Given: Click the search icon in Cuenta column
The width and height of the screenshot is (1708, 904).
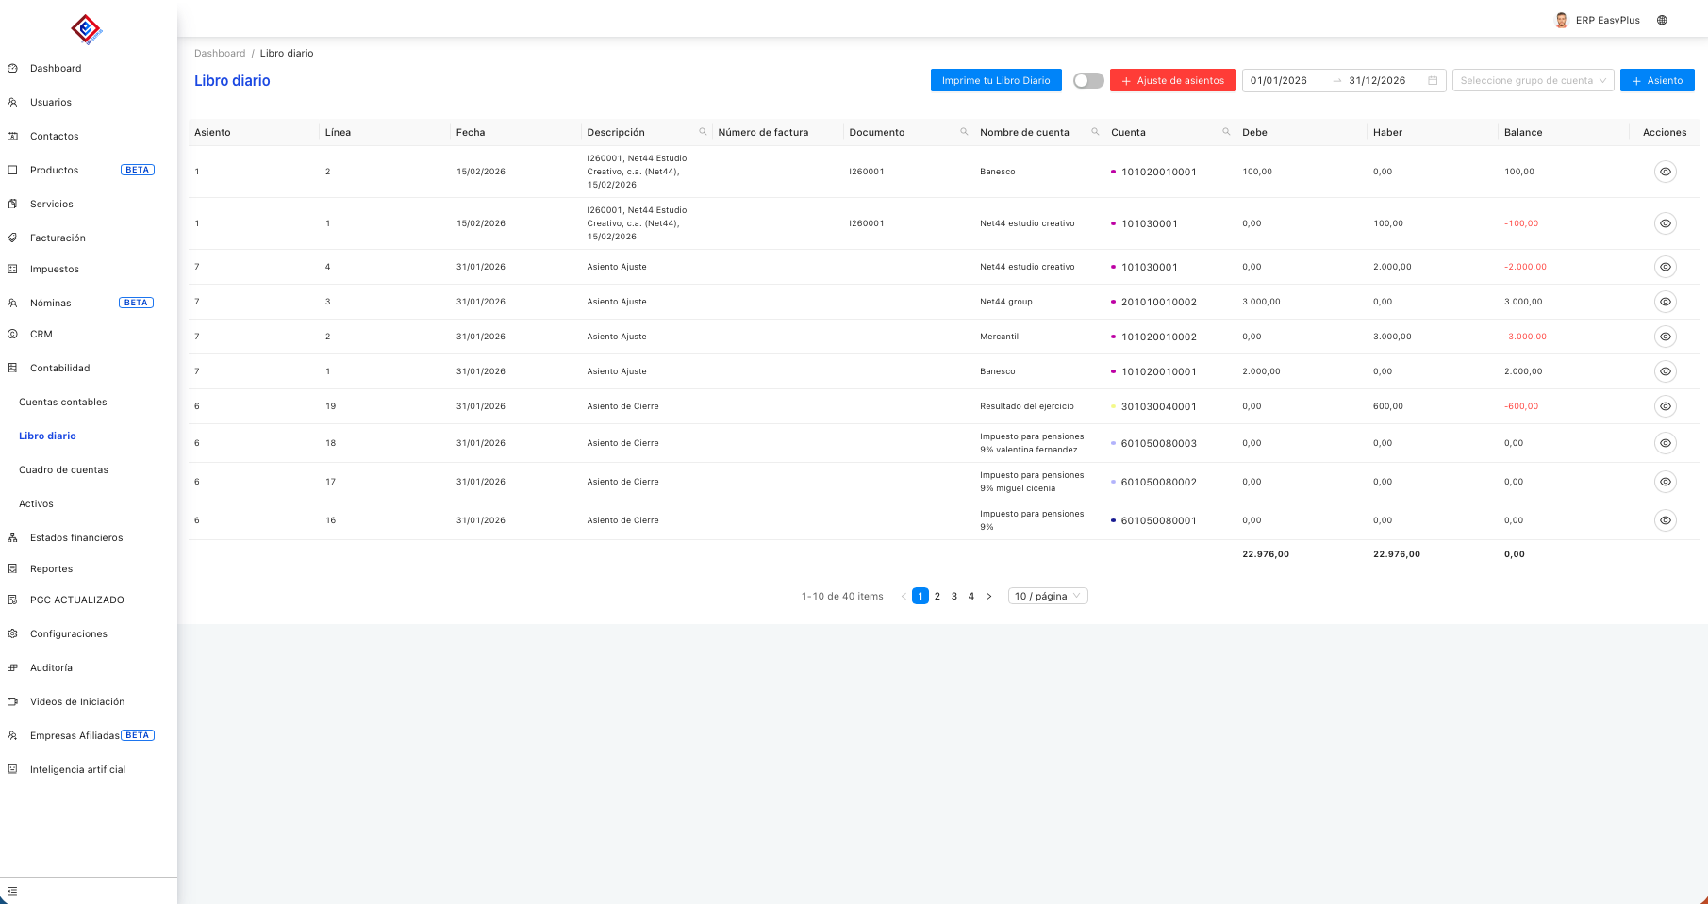Looking at the screenshot, I should tap(1226, 132).
